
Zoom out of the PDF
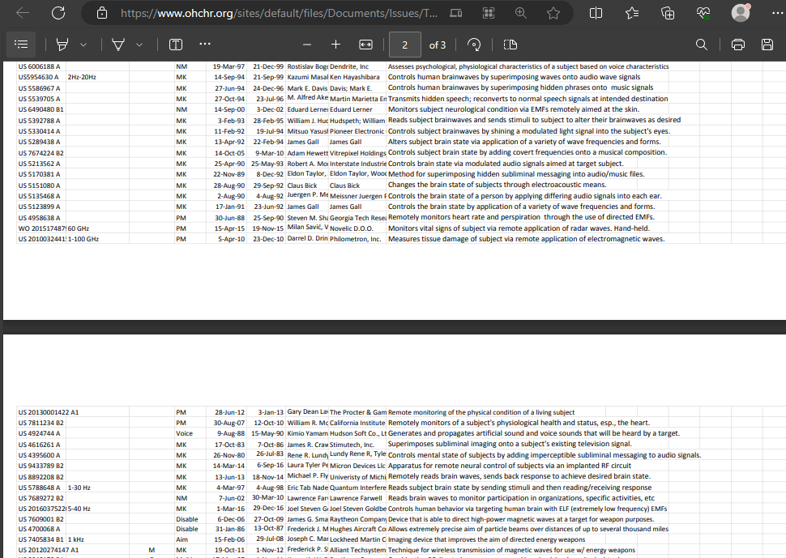point(307,45)
